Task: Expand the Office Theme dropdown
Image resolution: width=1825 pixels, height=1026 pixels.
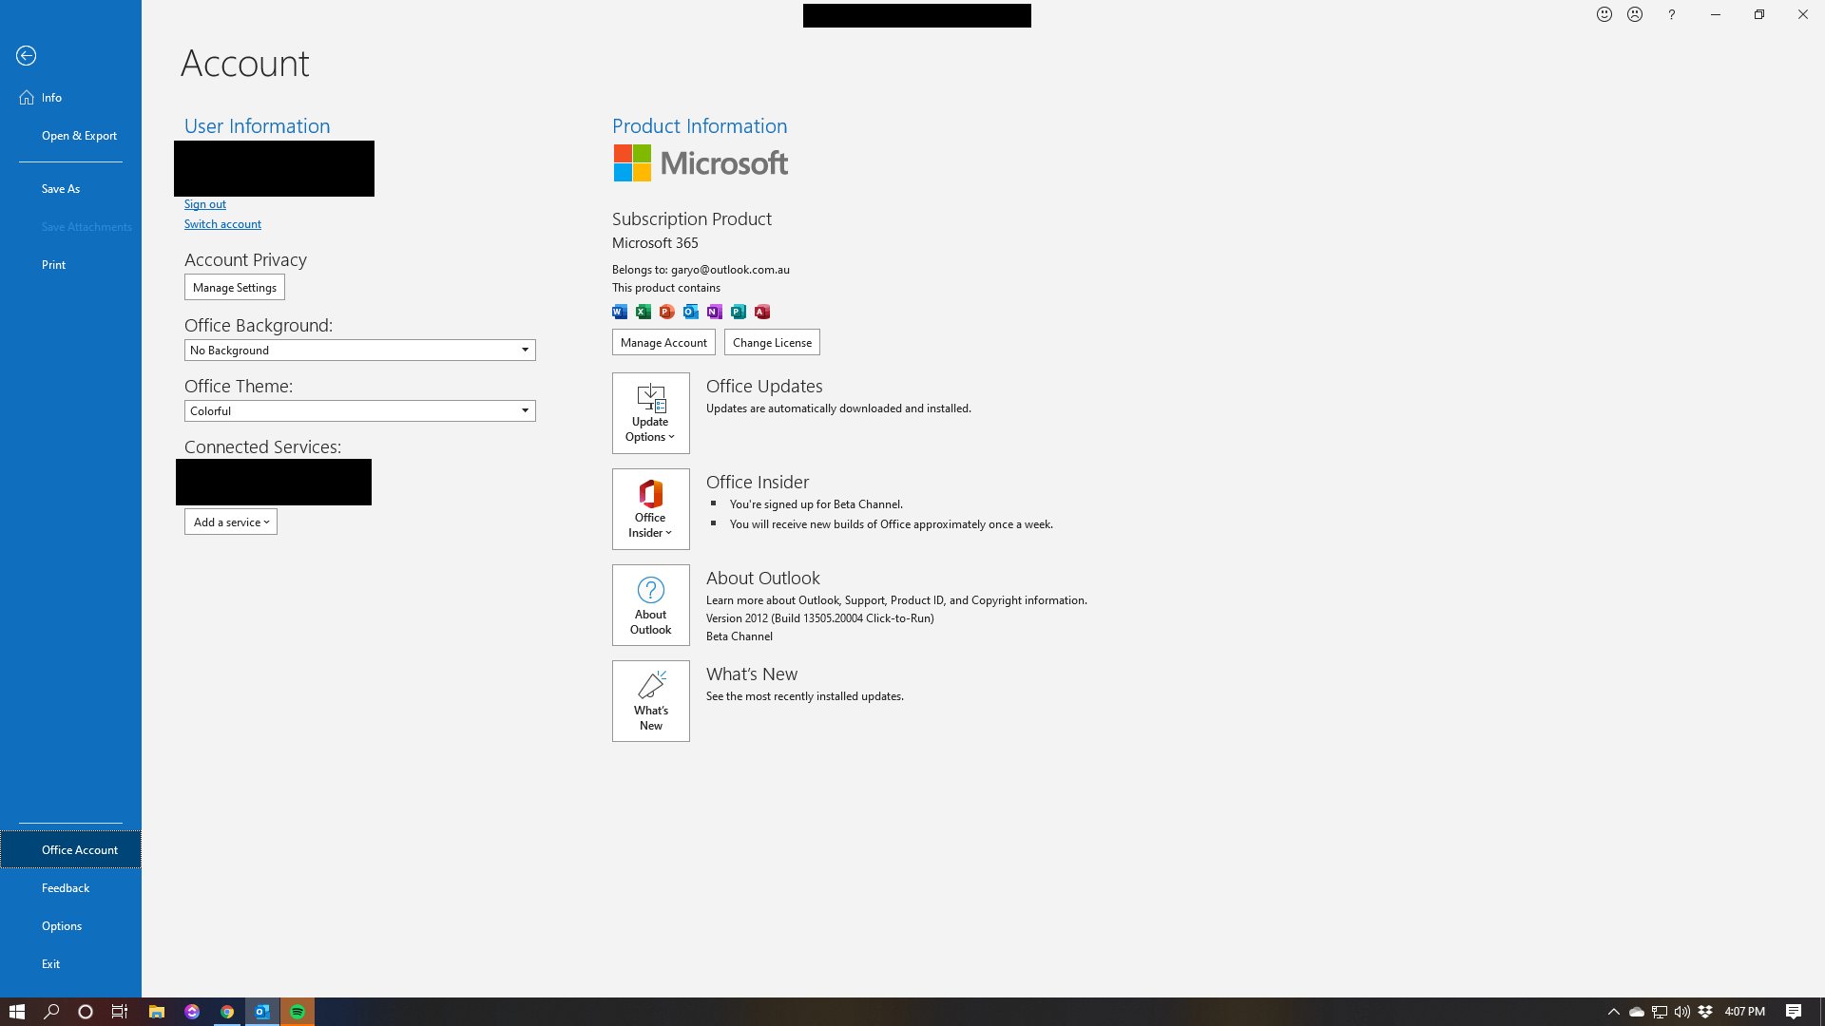Action: click(x=525, y=411)
